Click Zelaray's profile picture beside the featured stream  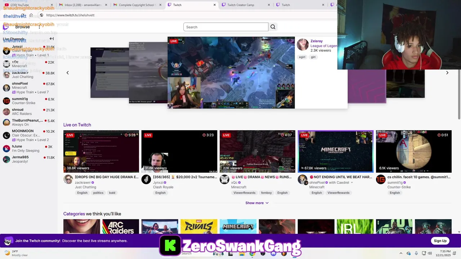pos(303,45)
